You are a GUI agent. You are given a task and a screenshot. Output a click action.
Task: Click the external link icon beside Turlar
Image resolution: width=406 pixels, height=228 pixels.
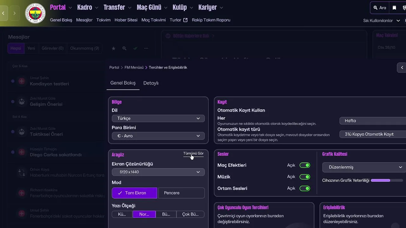point(185,20)
